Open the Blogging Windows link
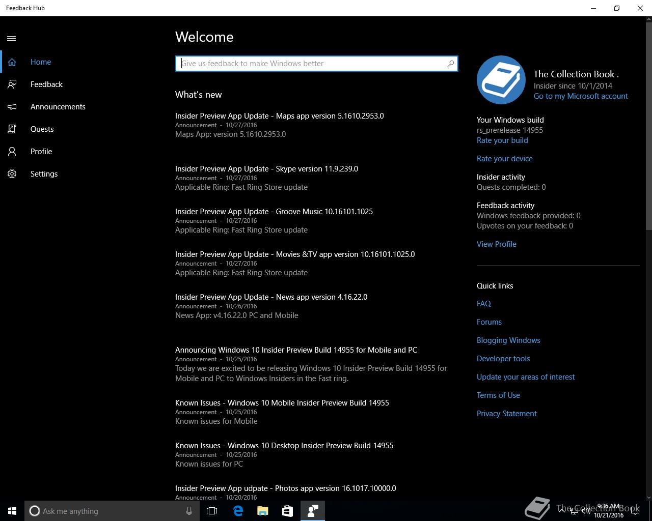The image size is (652, 521). [x=508, y=340]
